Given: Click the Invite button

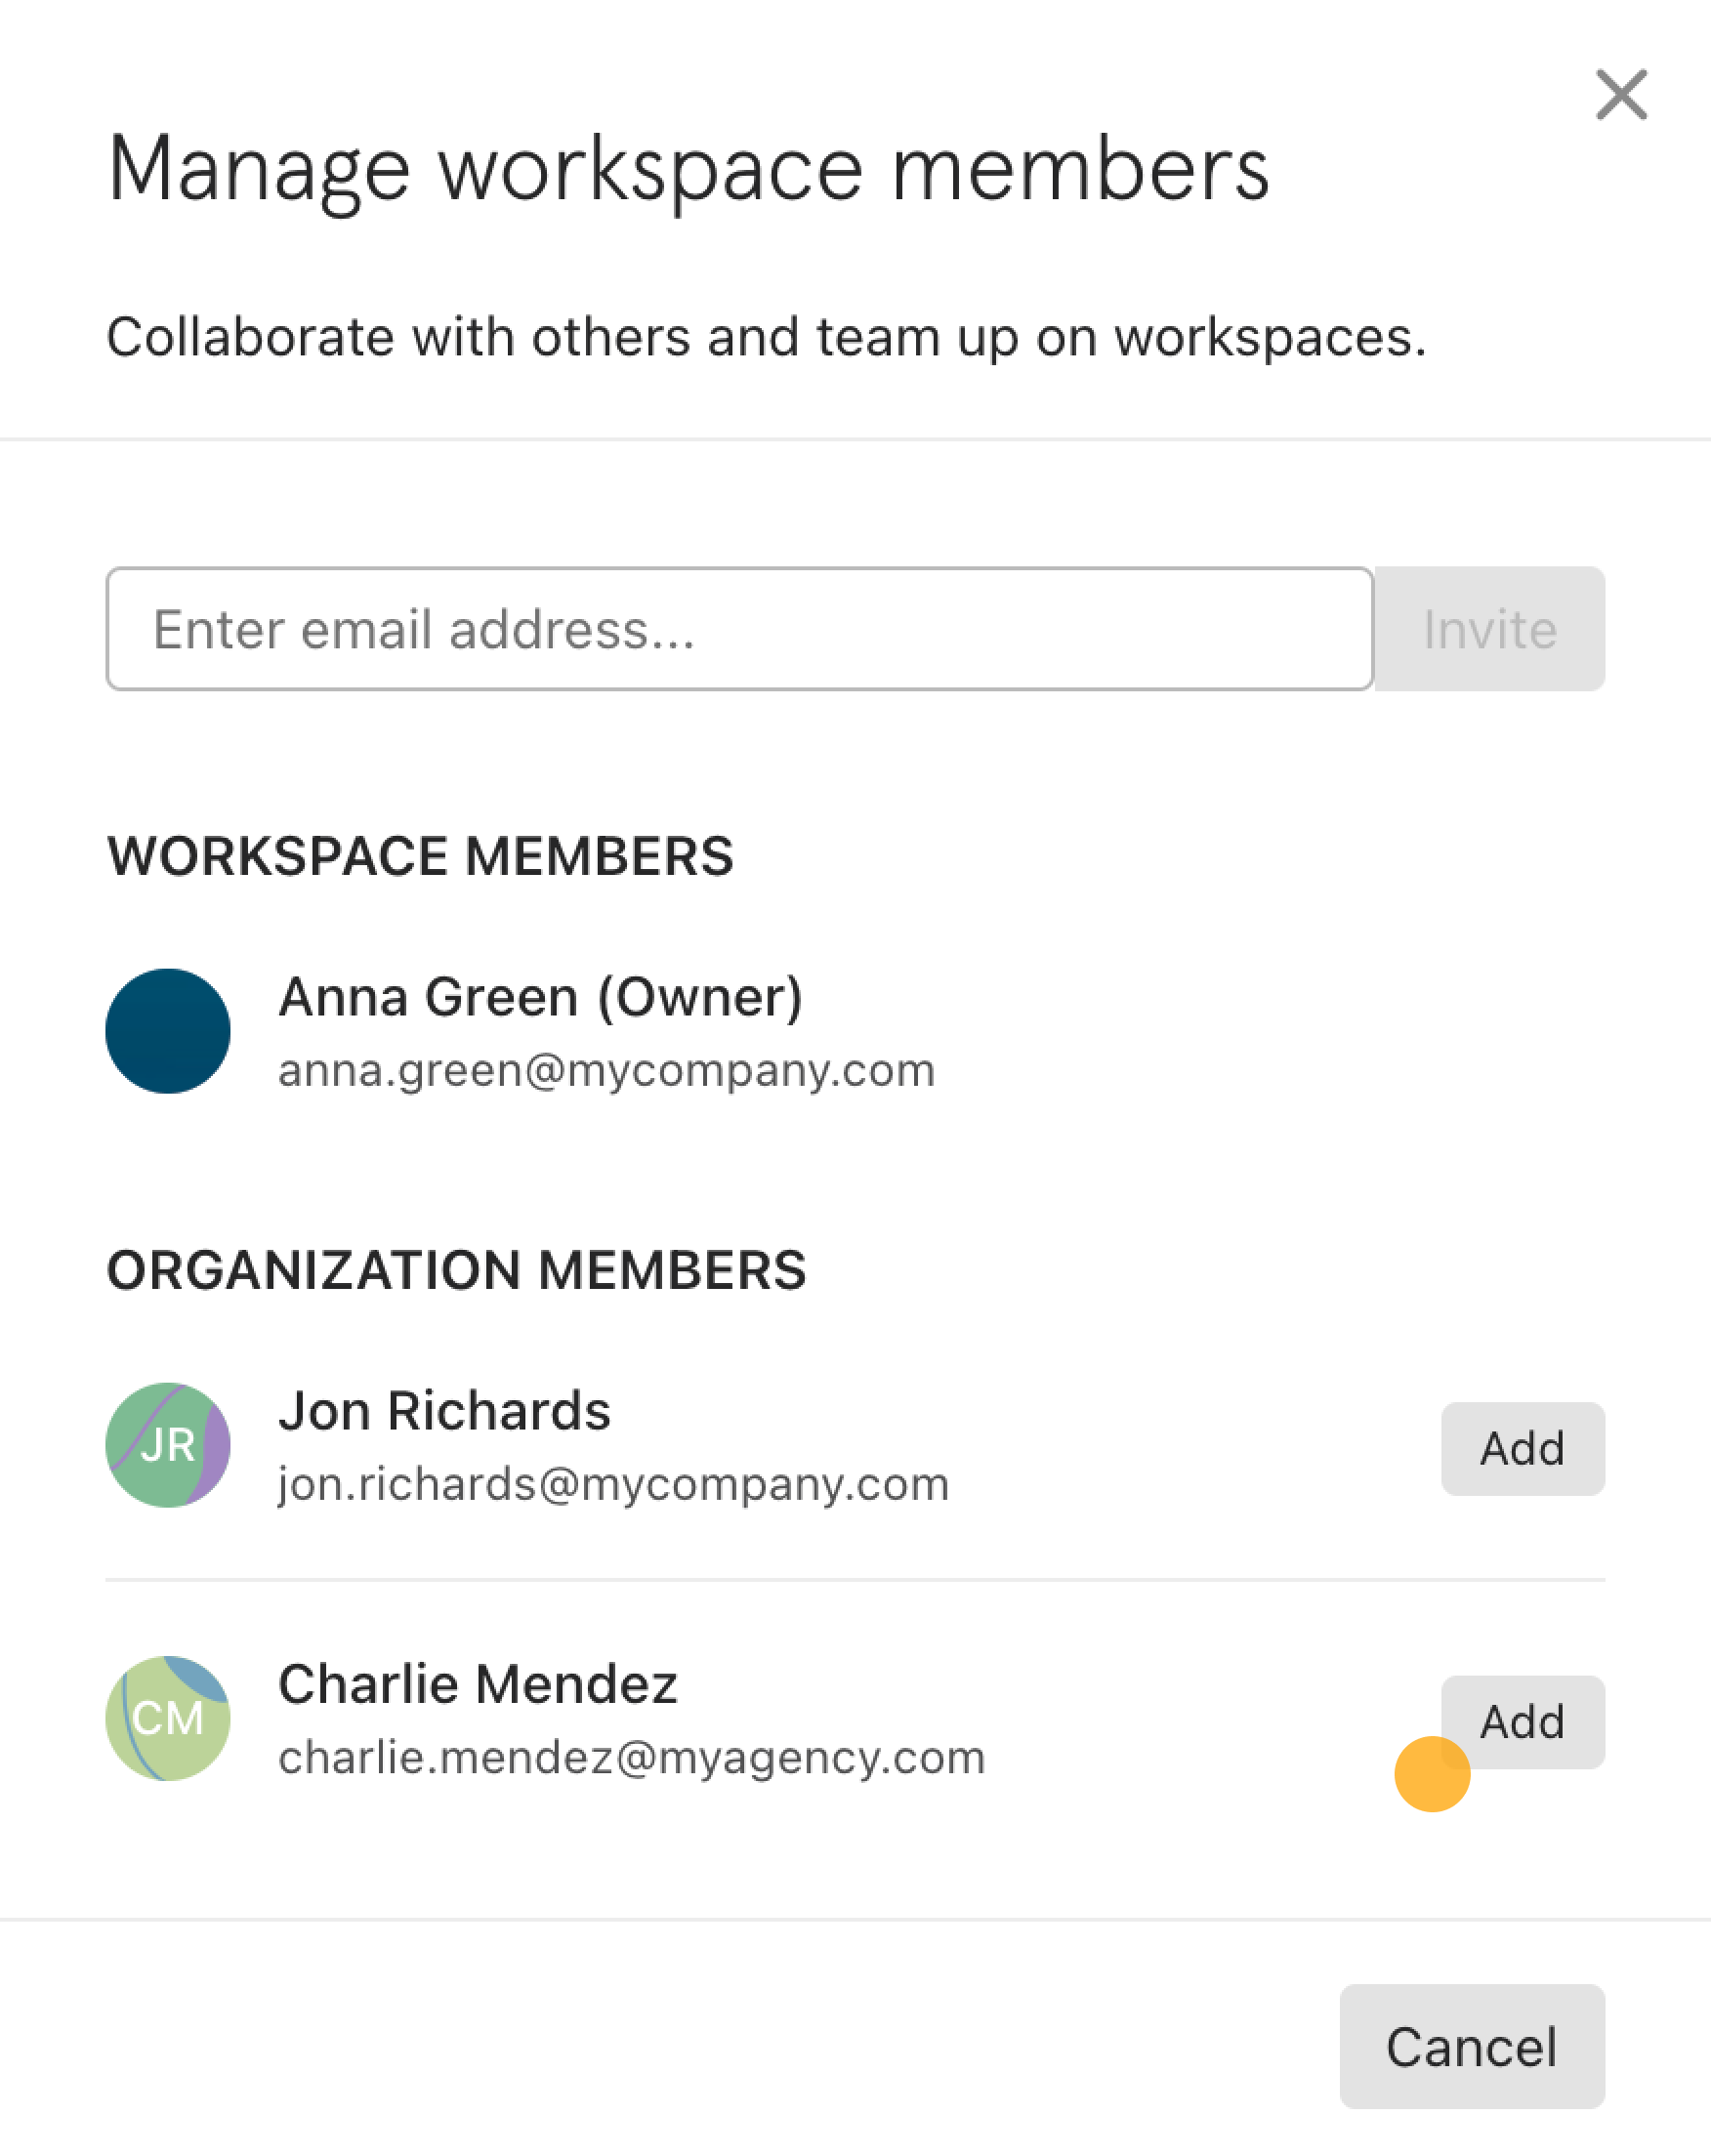Looking at the screenshot, I should pos(1490,629).
